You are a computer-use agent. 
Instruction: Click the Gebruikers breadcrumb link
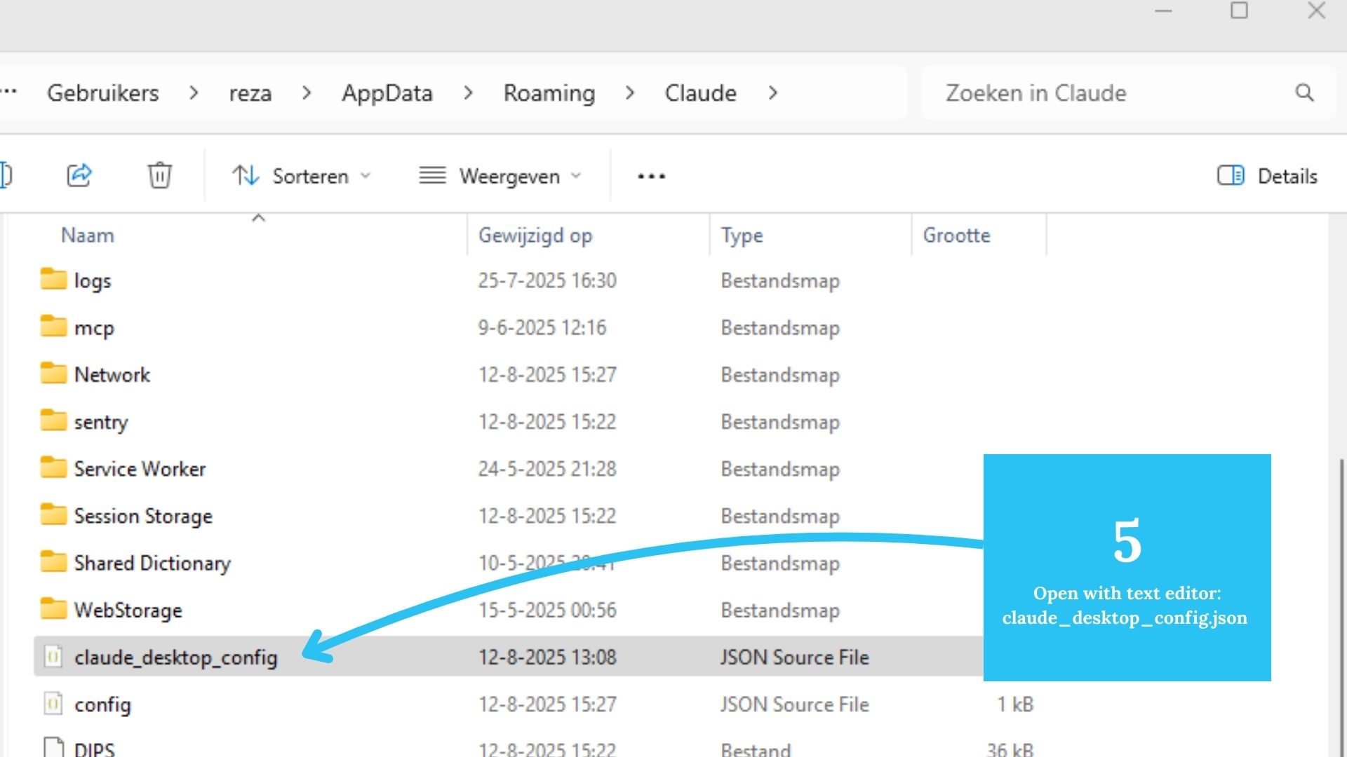click(102, 93)
